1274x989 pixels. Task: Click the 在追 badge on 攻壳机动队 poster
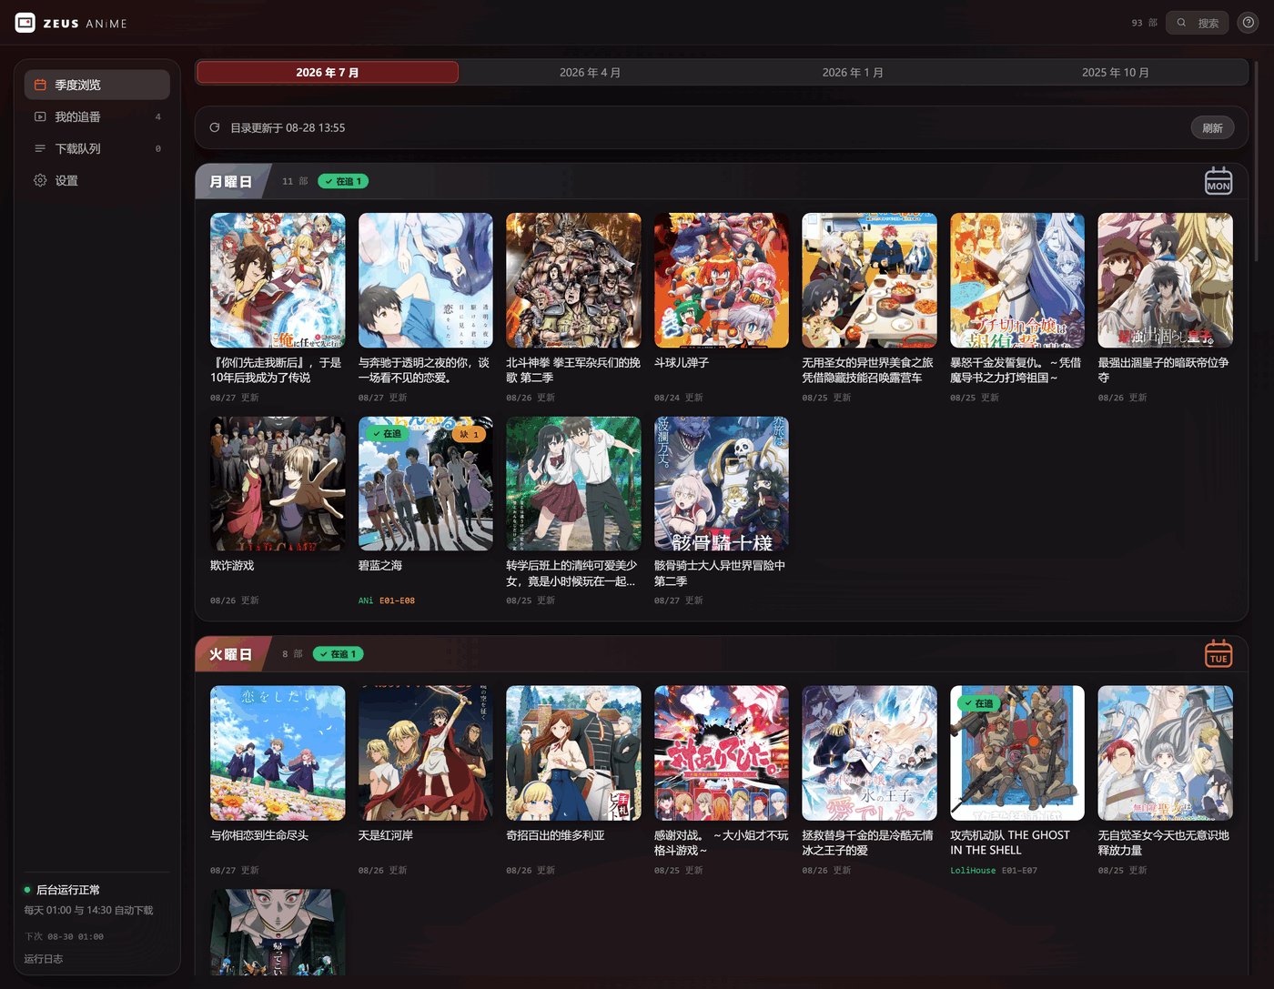(x=979, y=703)
